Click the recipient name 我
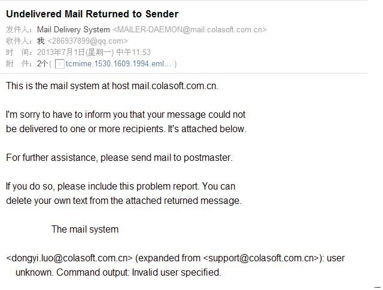This screenshot has width=383, height=290. 41,41
